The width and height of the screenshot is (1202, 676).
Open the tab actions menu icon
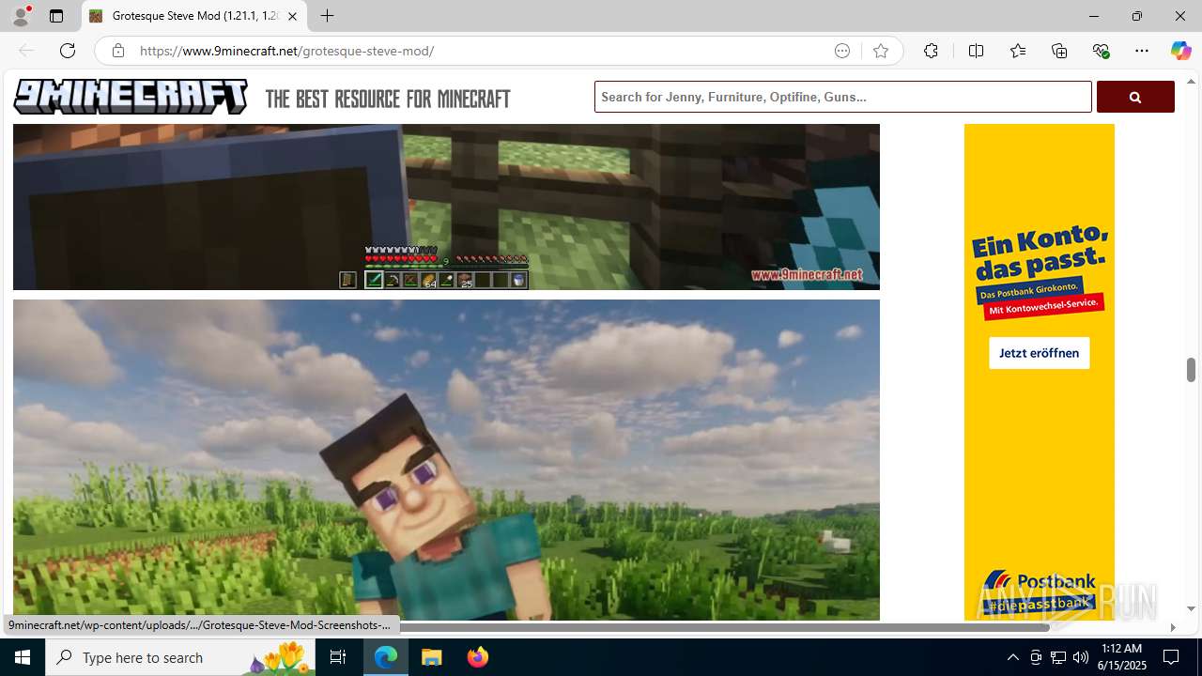coord(56,16)
